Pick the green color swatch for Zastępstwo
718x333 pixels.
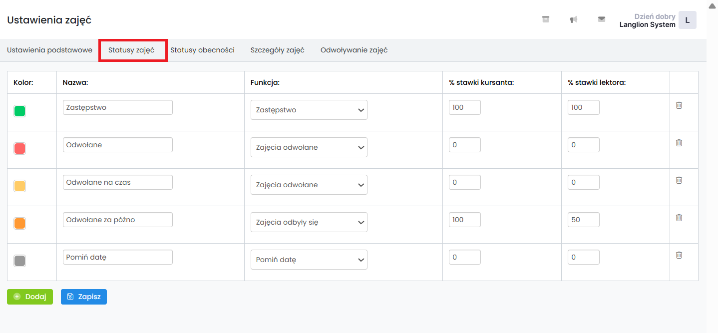20,111
